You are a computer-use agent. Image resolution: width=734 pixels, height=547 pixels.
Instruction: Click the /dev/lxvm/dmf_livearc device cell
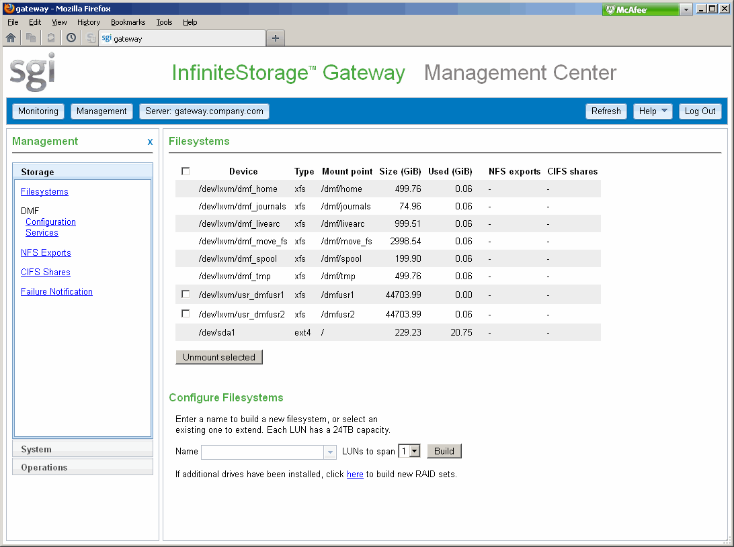point(239,224)
